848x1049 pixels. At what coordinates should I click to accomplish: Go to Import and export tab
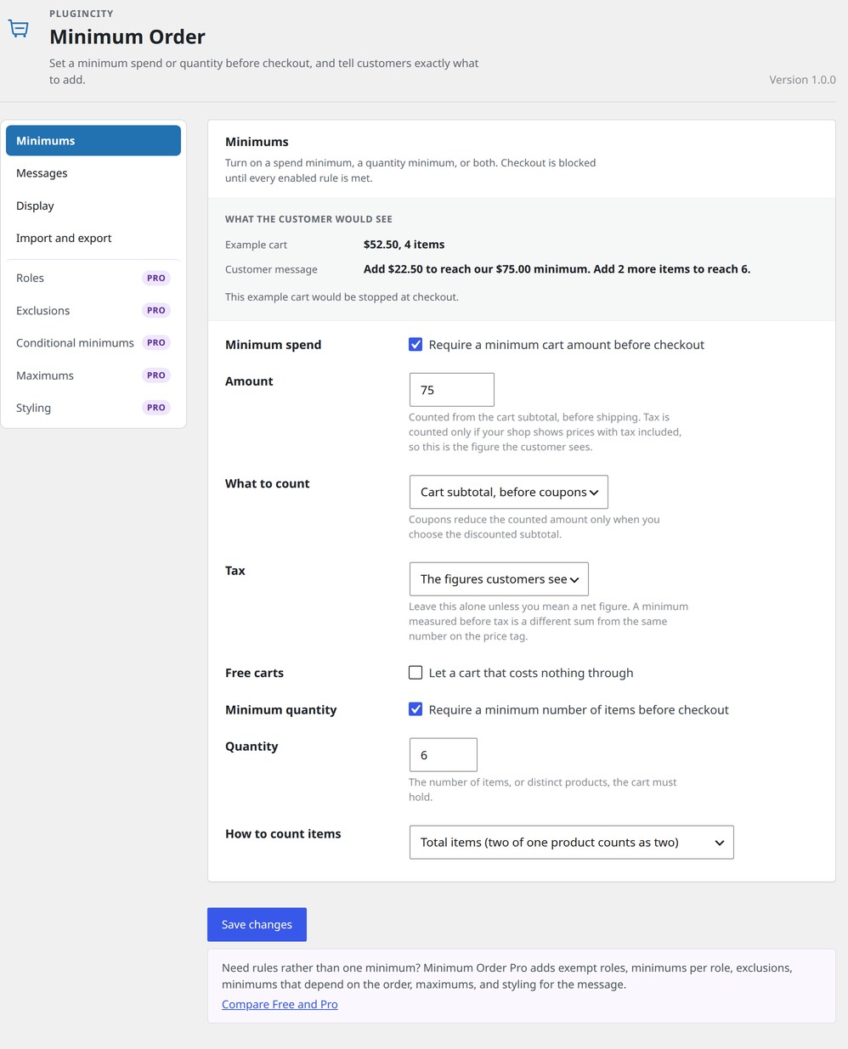click(x=93, y=238)
